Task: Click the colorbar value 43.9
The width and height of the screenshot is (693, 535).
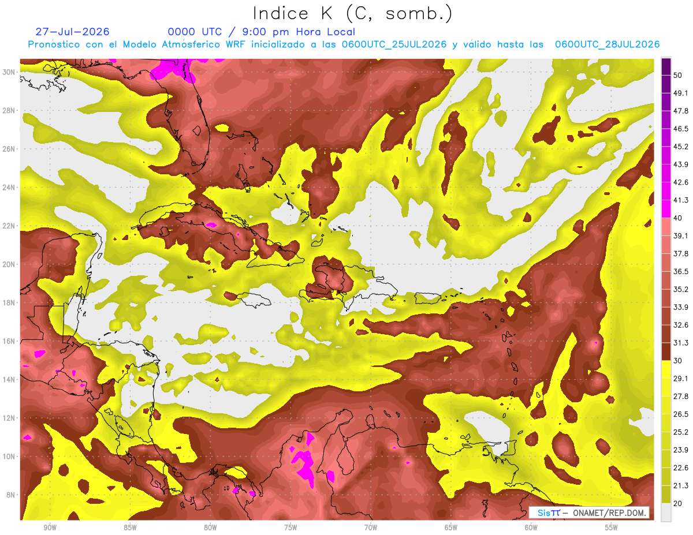Action: tap(681, 164)
